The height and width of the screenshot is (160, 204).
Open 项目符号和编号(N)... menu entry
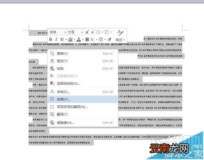coord(83,107)
